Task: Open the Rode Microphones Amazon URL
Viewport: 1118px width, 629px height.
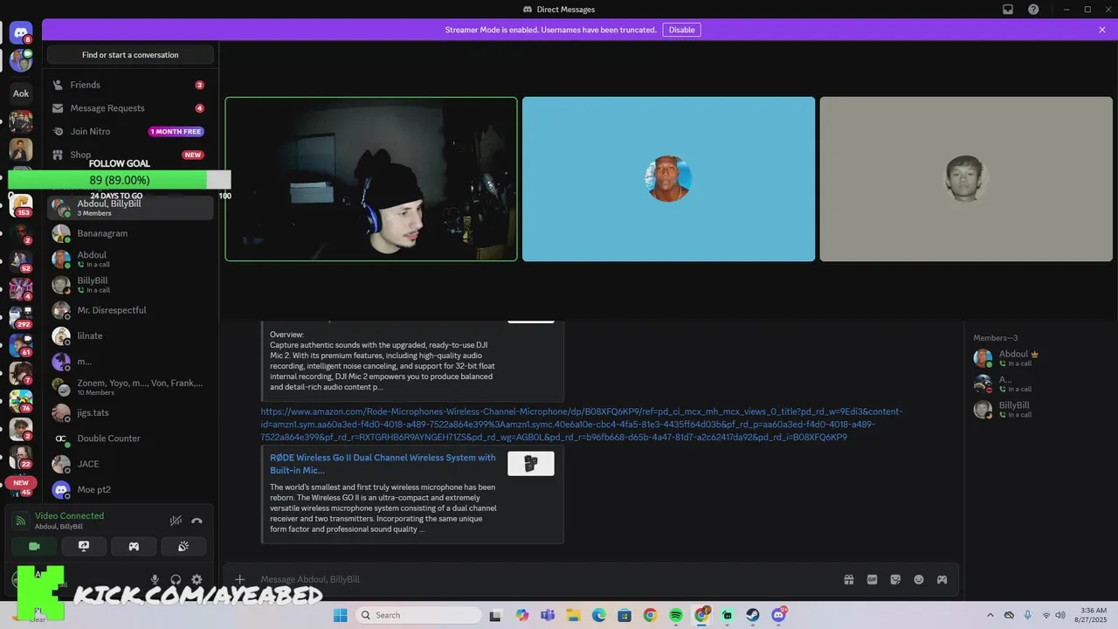Action: pos(582,424)
